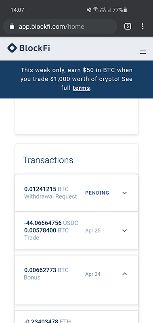The height and width of the screenshot is (323, 153).
Task: Open the promotion terms link
Action: pyautogui.click(x=81, y=88)
